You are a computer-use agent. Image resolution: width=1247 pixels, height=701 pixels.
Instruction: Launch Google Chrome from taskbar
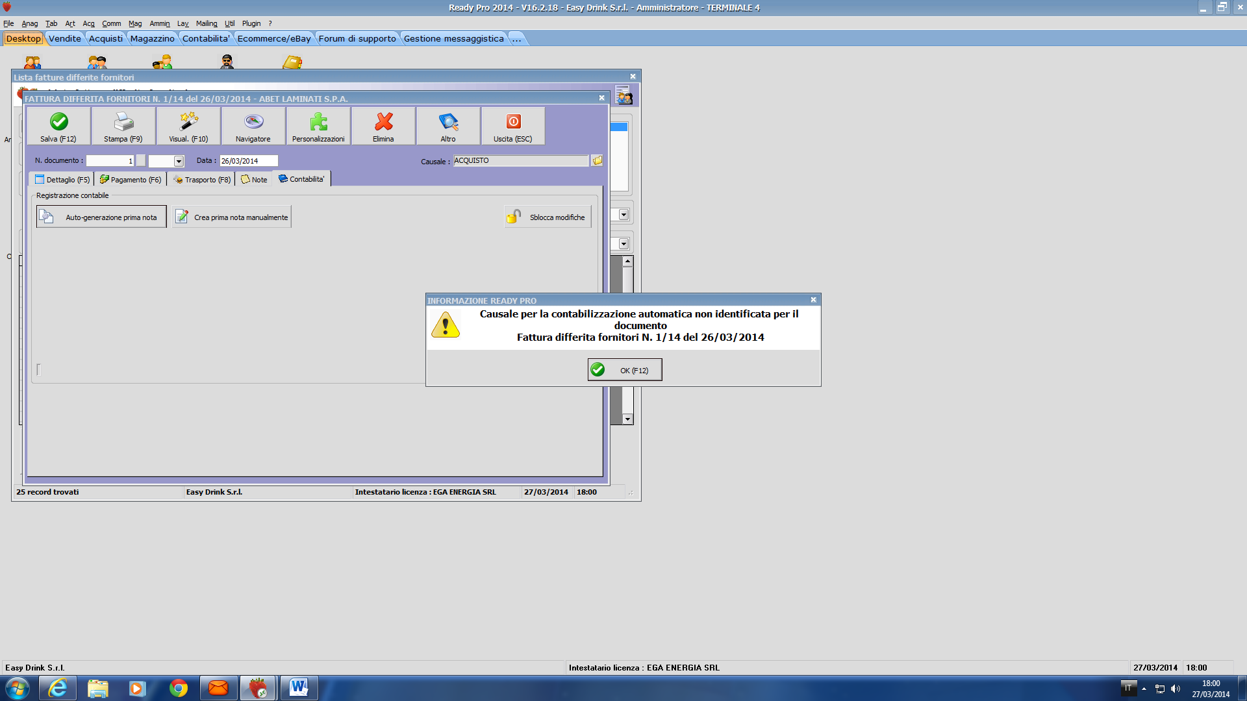178,688
